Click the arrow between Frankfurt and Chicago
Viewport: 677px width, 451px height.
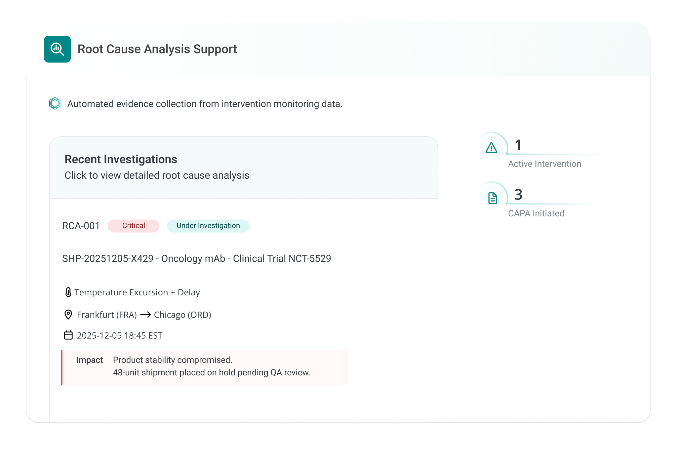pos(145,315)
